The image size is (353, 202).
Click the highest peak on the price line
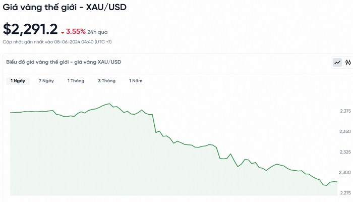click(x=109, y=104)
